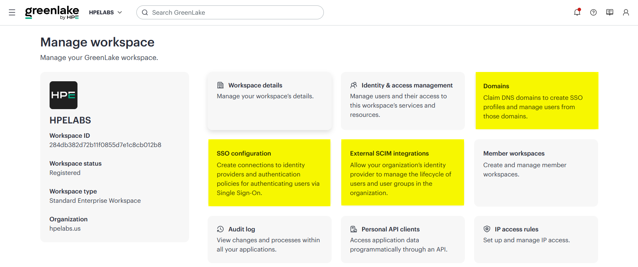Click the Registered workspace status value
This screenshot has height=267, width=638.
65,173
